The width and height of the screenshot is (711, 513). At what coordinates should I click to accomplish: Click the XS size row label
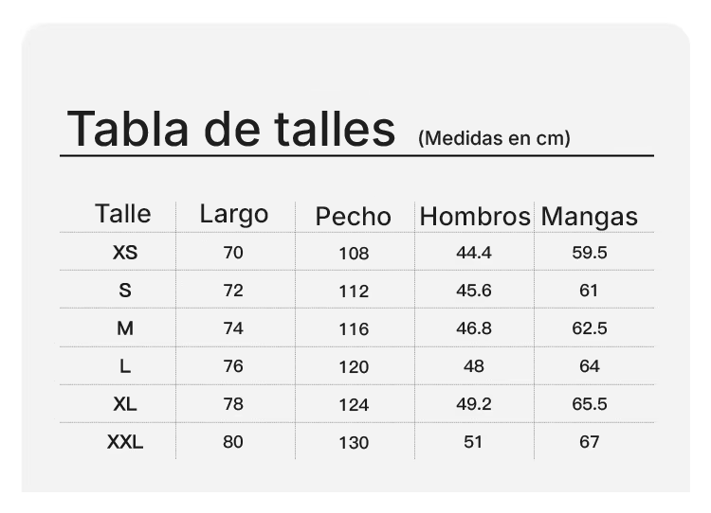pyautogui.click(x=125, y=253)
